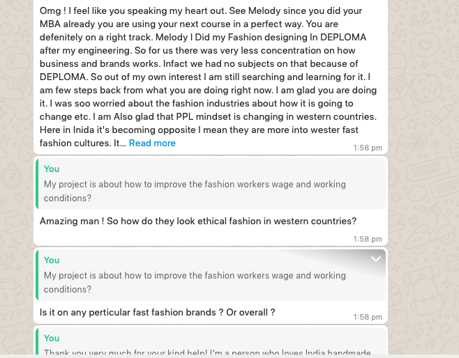Select the 'You' label beside the chevron arrow
This screenshot has width=459, height=358.
tap(52, 260)
